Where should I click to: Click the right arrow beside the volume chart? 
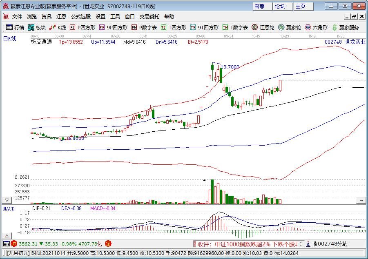(361, 200)
